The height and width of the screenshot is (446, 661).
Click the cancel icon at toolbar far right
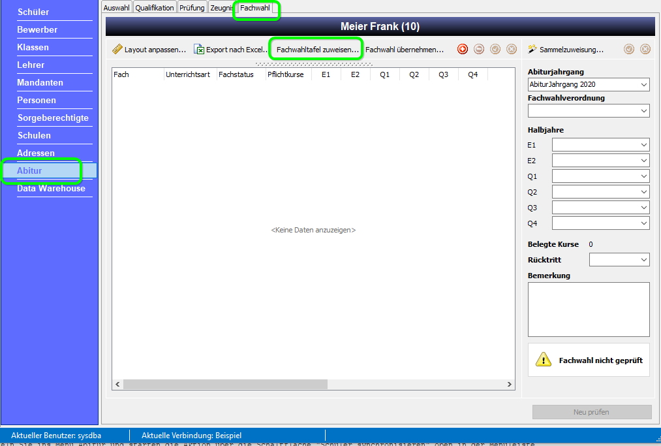pos(645,50)
